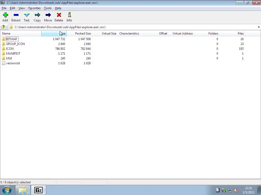Click the muted volume tray icon
This screenshot has height=195, width=261.
pos(236,190)
